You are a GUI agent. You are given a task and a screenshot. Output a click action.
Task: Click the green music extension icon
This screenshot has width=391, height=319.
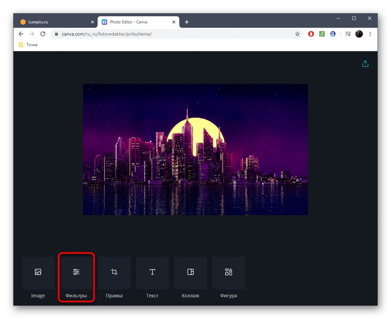coord(322,34)
